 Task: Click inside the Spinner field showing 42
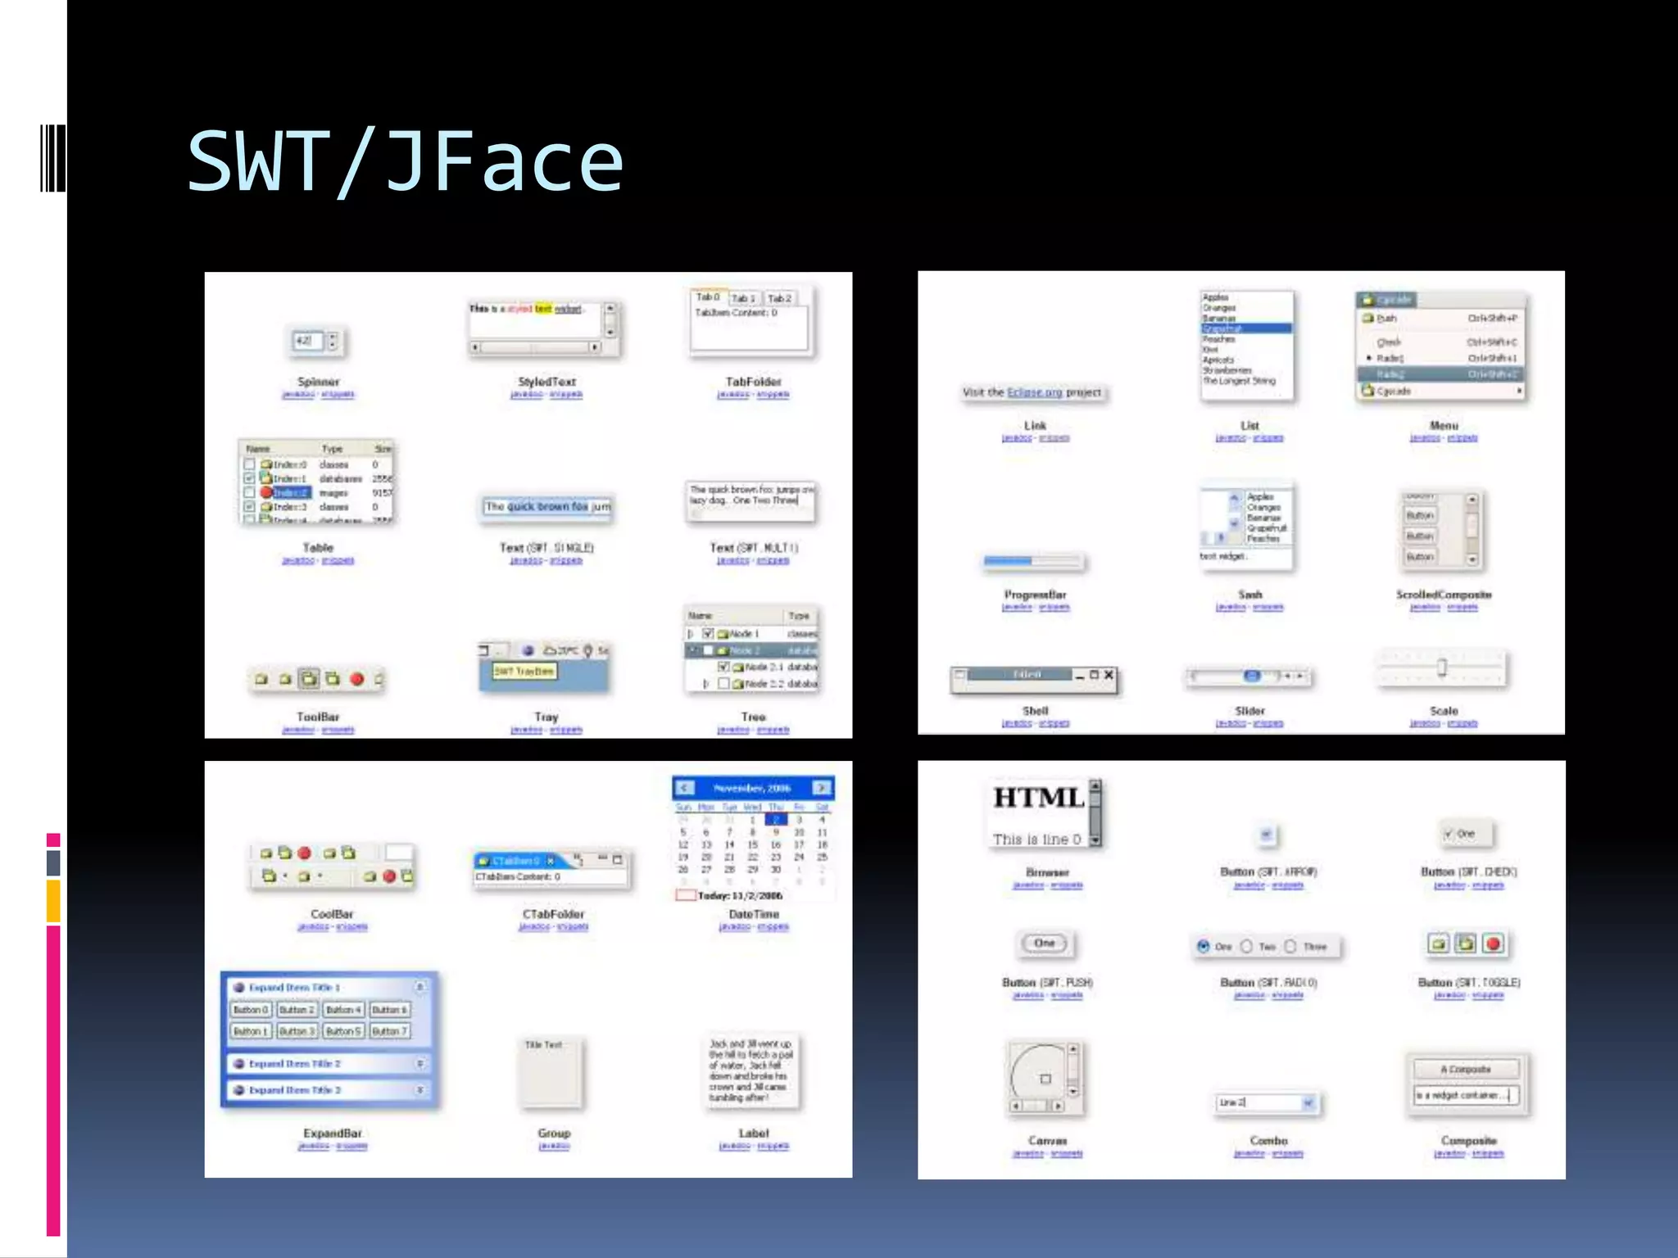coord(305,341)
